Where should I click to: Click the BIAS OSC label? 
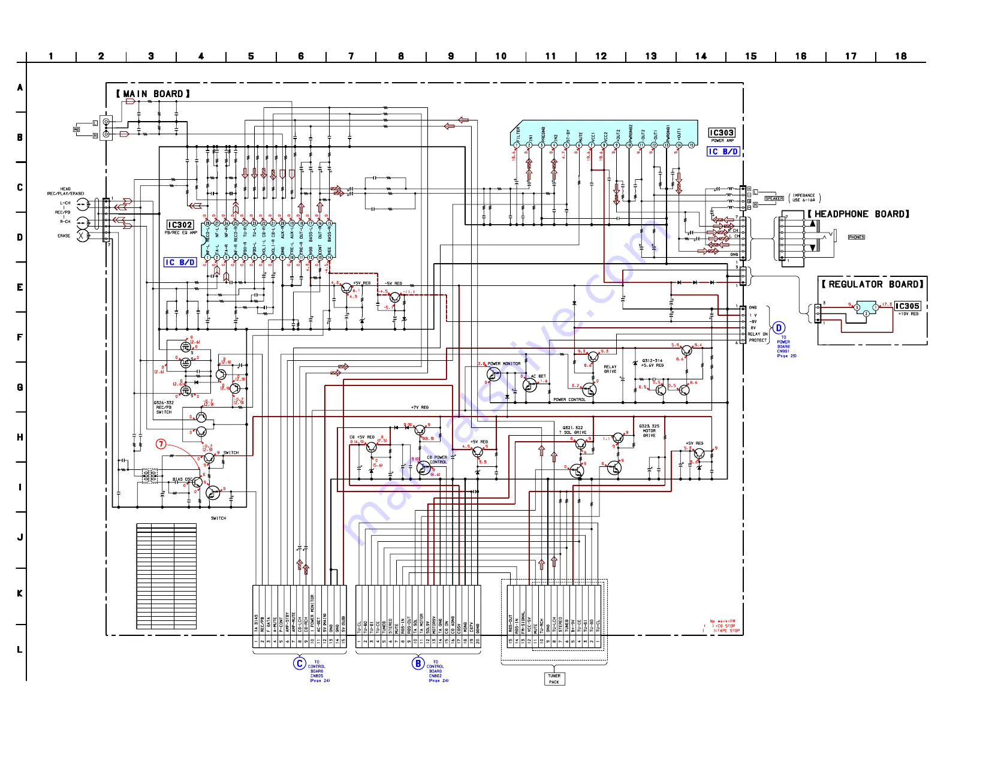pos(182,479)
